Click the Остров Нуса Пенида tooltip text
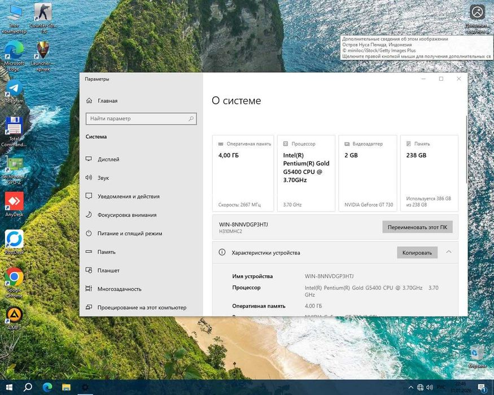 point(377,45)
